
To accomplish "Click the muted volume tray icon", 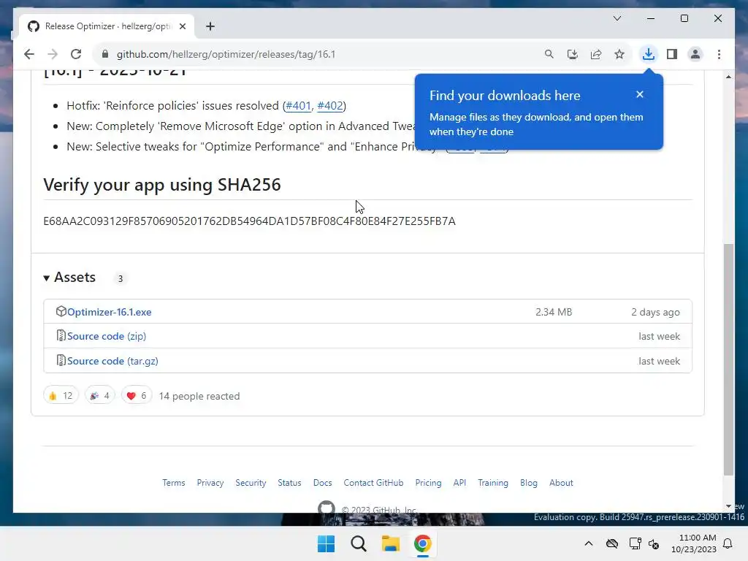I will [654, 543].
